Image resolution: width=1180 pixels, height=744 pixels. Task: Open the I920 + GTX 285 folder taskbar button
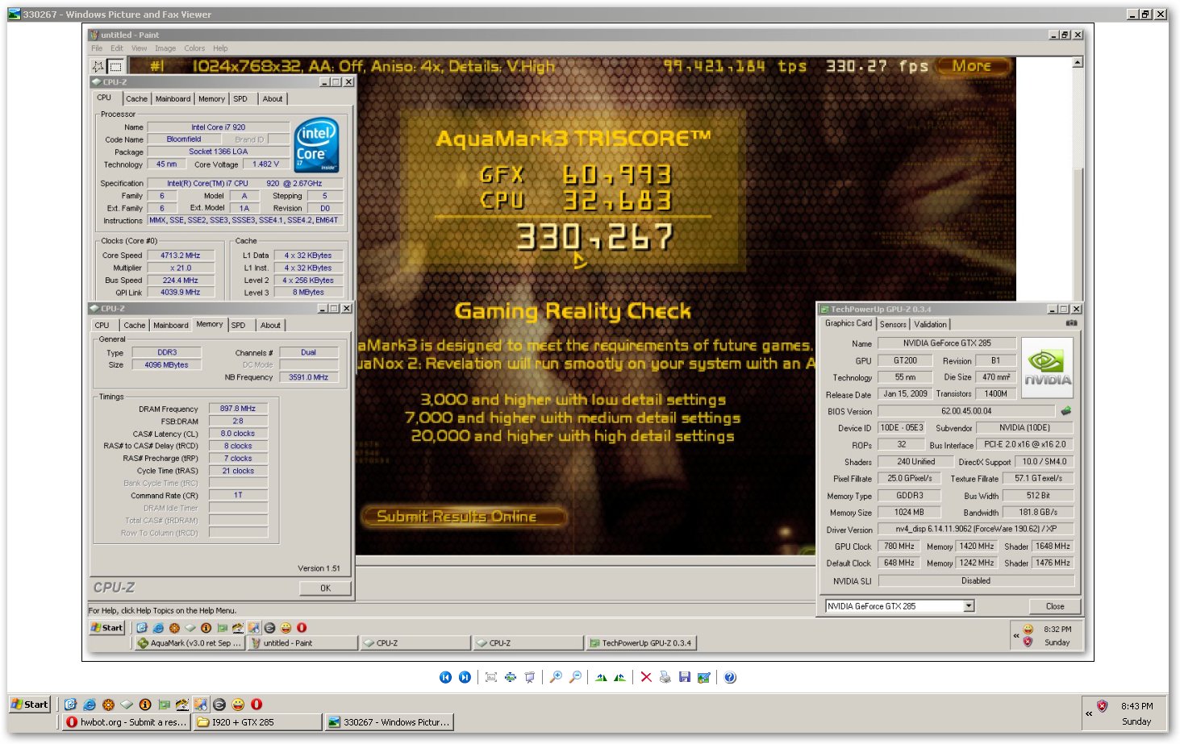coord(257,722)
